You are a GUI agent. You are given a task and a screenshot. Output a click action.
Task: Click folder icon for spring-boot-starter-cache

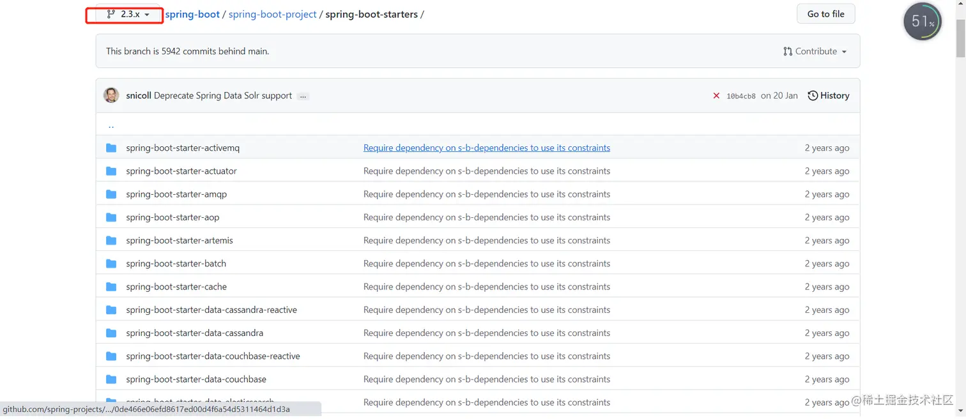coord(111,287)
